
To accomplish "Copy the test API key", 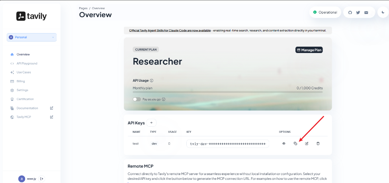I will tap(295, 144).
